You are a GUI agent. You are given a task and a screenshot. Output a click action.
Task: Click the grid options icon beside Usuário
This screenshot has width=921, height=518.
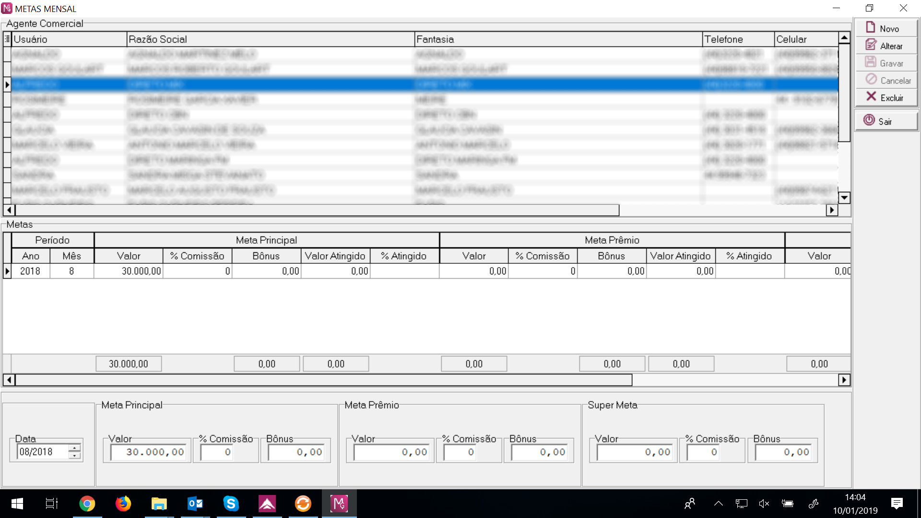click(x=7, y=39)
